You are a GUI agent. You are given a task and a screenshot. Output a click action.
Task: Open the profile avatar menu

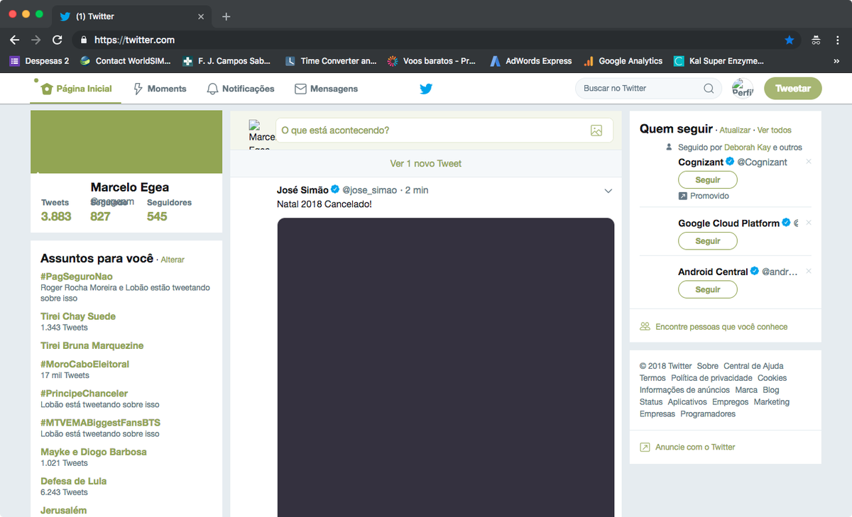pos(743,89)
